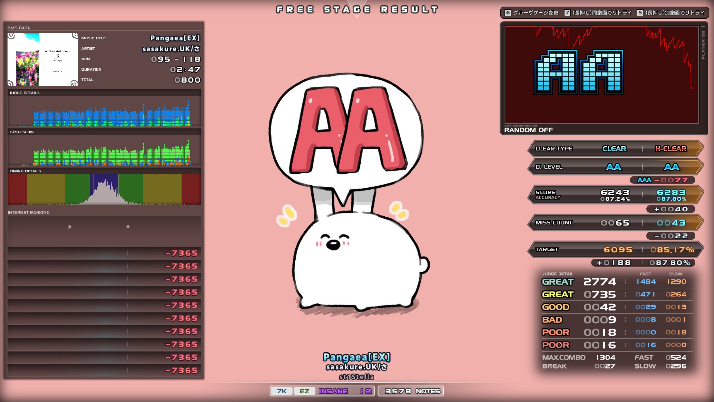Viewport: 714px width, 402px height.
Task: Click the small arrow in Internet Ranking panel
Action: (x=70, y=227)
